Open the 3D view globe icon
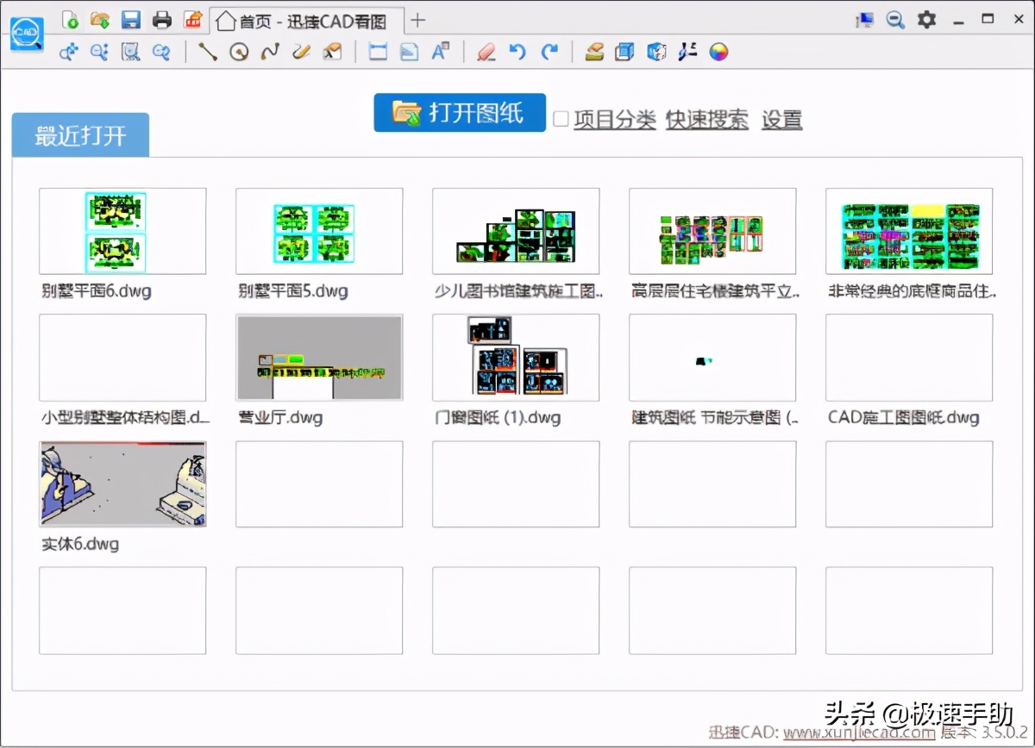The image size is (1035, 748). click(656, 52)
